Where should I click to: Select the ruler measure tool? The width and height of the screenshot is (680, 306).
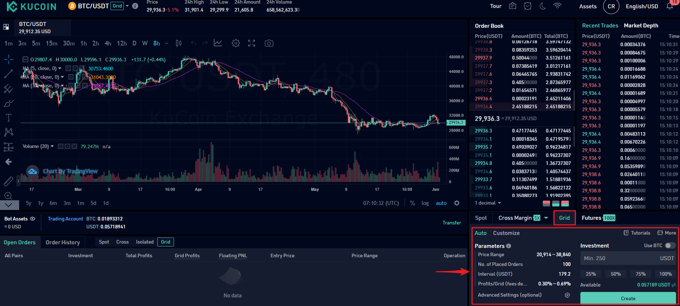tap(8, 181)
